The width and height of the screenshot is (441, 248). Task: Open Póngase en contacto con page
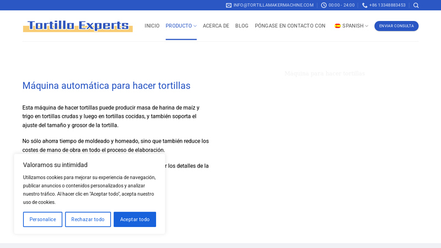tap(290, 26)
